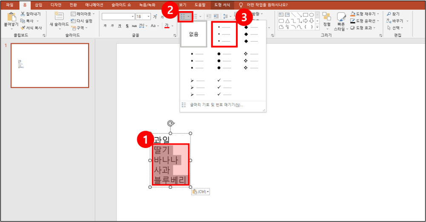Open the Shape Fill (도형 채우기) dropdown
Viewport: 426px width, 222px height.
coord(365,14)
